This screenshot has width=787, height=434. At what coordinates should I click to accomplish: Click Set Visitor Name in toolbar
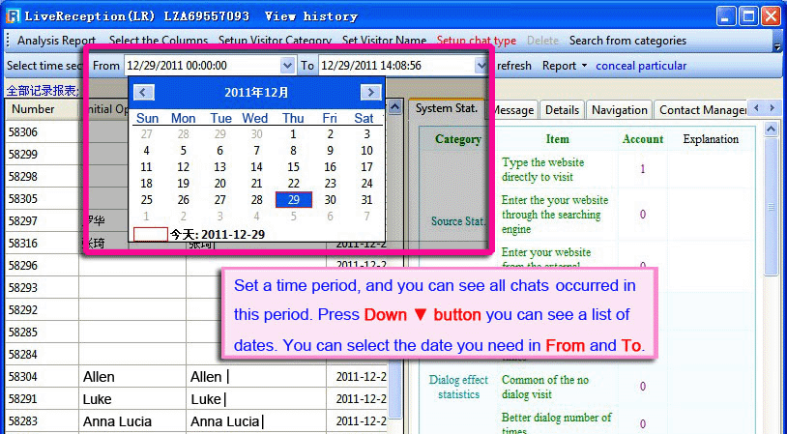point(384,41)
